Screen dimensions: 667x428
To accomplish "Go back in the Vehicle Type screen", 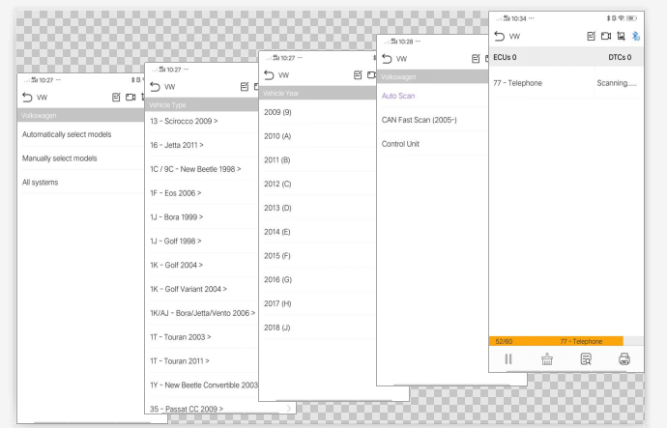I will [x=156, y=87].
